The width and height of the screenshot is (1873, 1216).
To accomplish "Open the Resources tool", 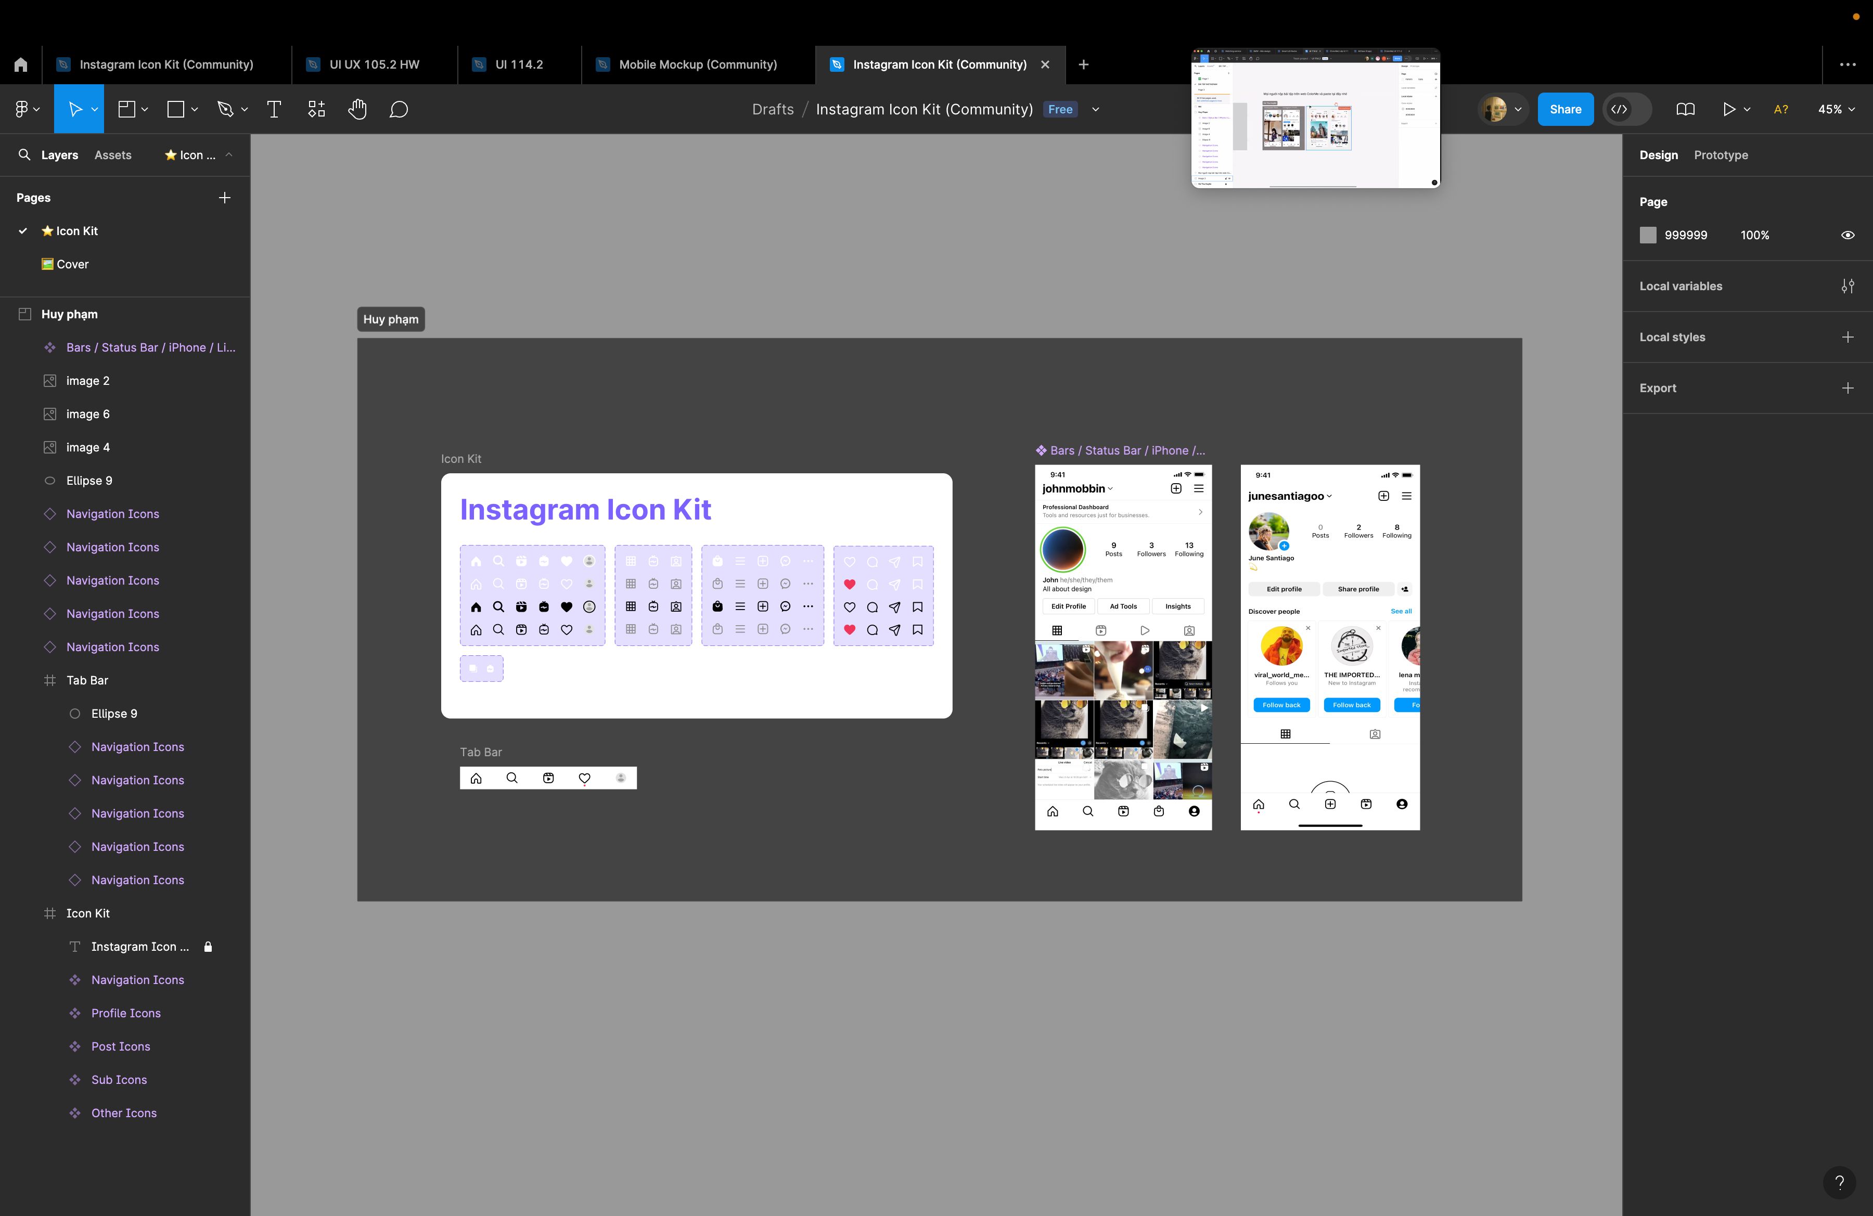I will pos(316,109).
